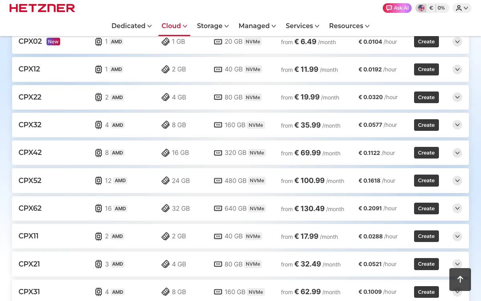Image resolution: width=481 pixels, height=301 pixels.
Task: Open the Storage menu
Action: tap(213, 26)
